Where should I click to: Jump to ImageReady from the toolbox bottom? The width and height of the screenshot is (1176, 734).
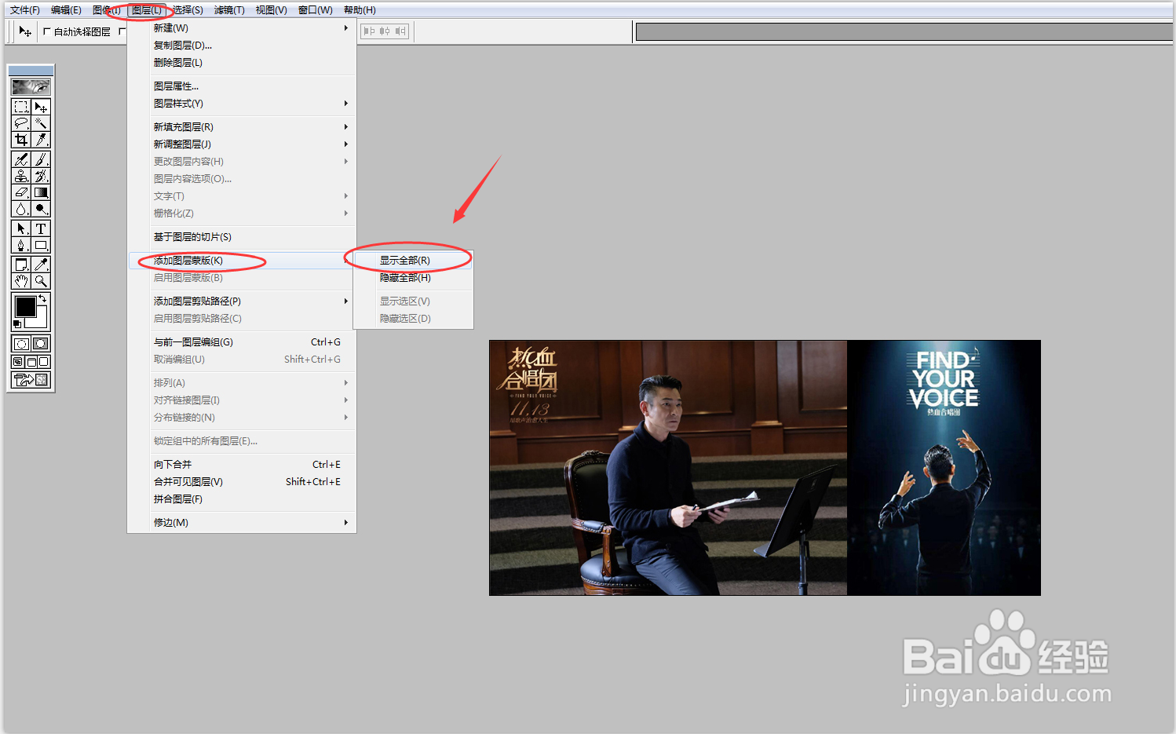[x=31, y=380]
